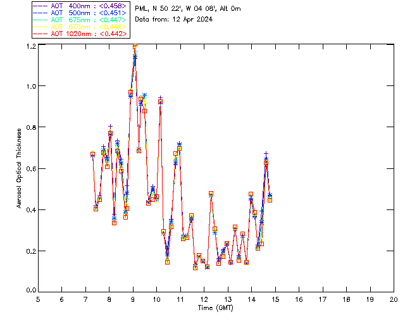405x324 pixels.
Task: Click the 6 x-axis hour label
Action: [62, 299]
